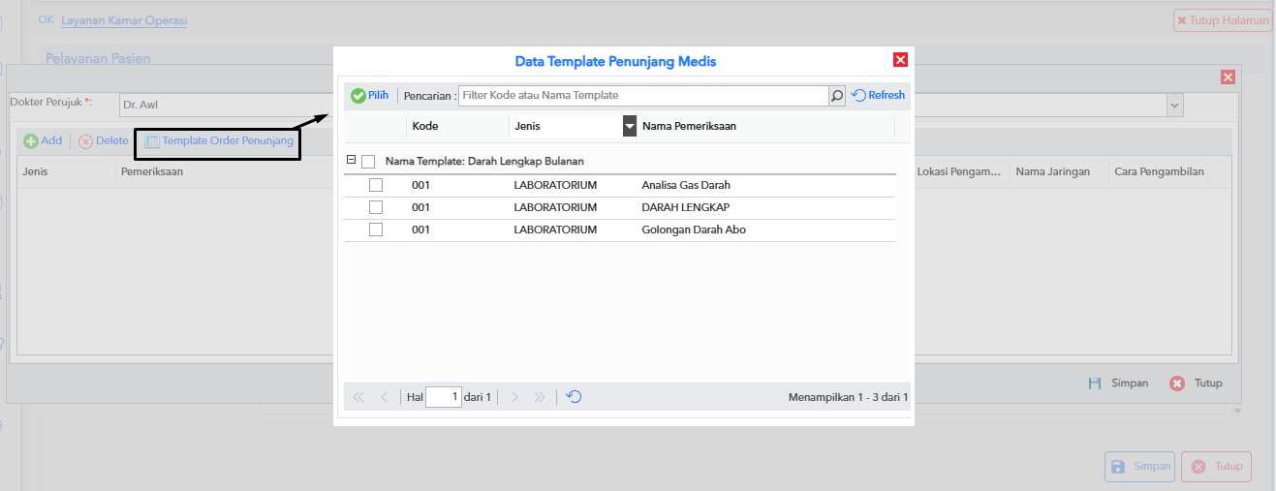
Task: Go to next page arrow in pager
Action: coord(515,397)
